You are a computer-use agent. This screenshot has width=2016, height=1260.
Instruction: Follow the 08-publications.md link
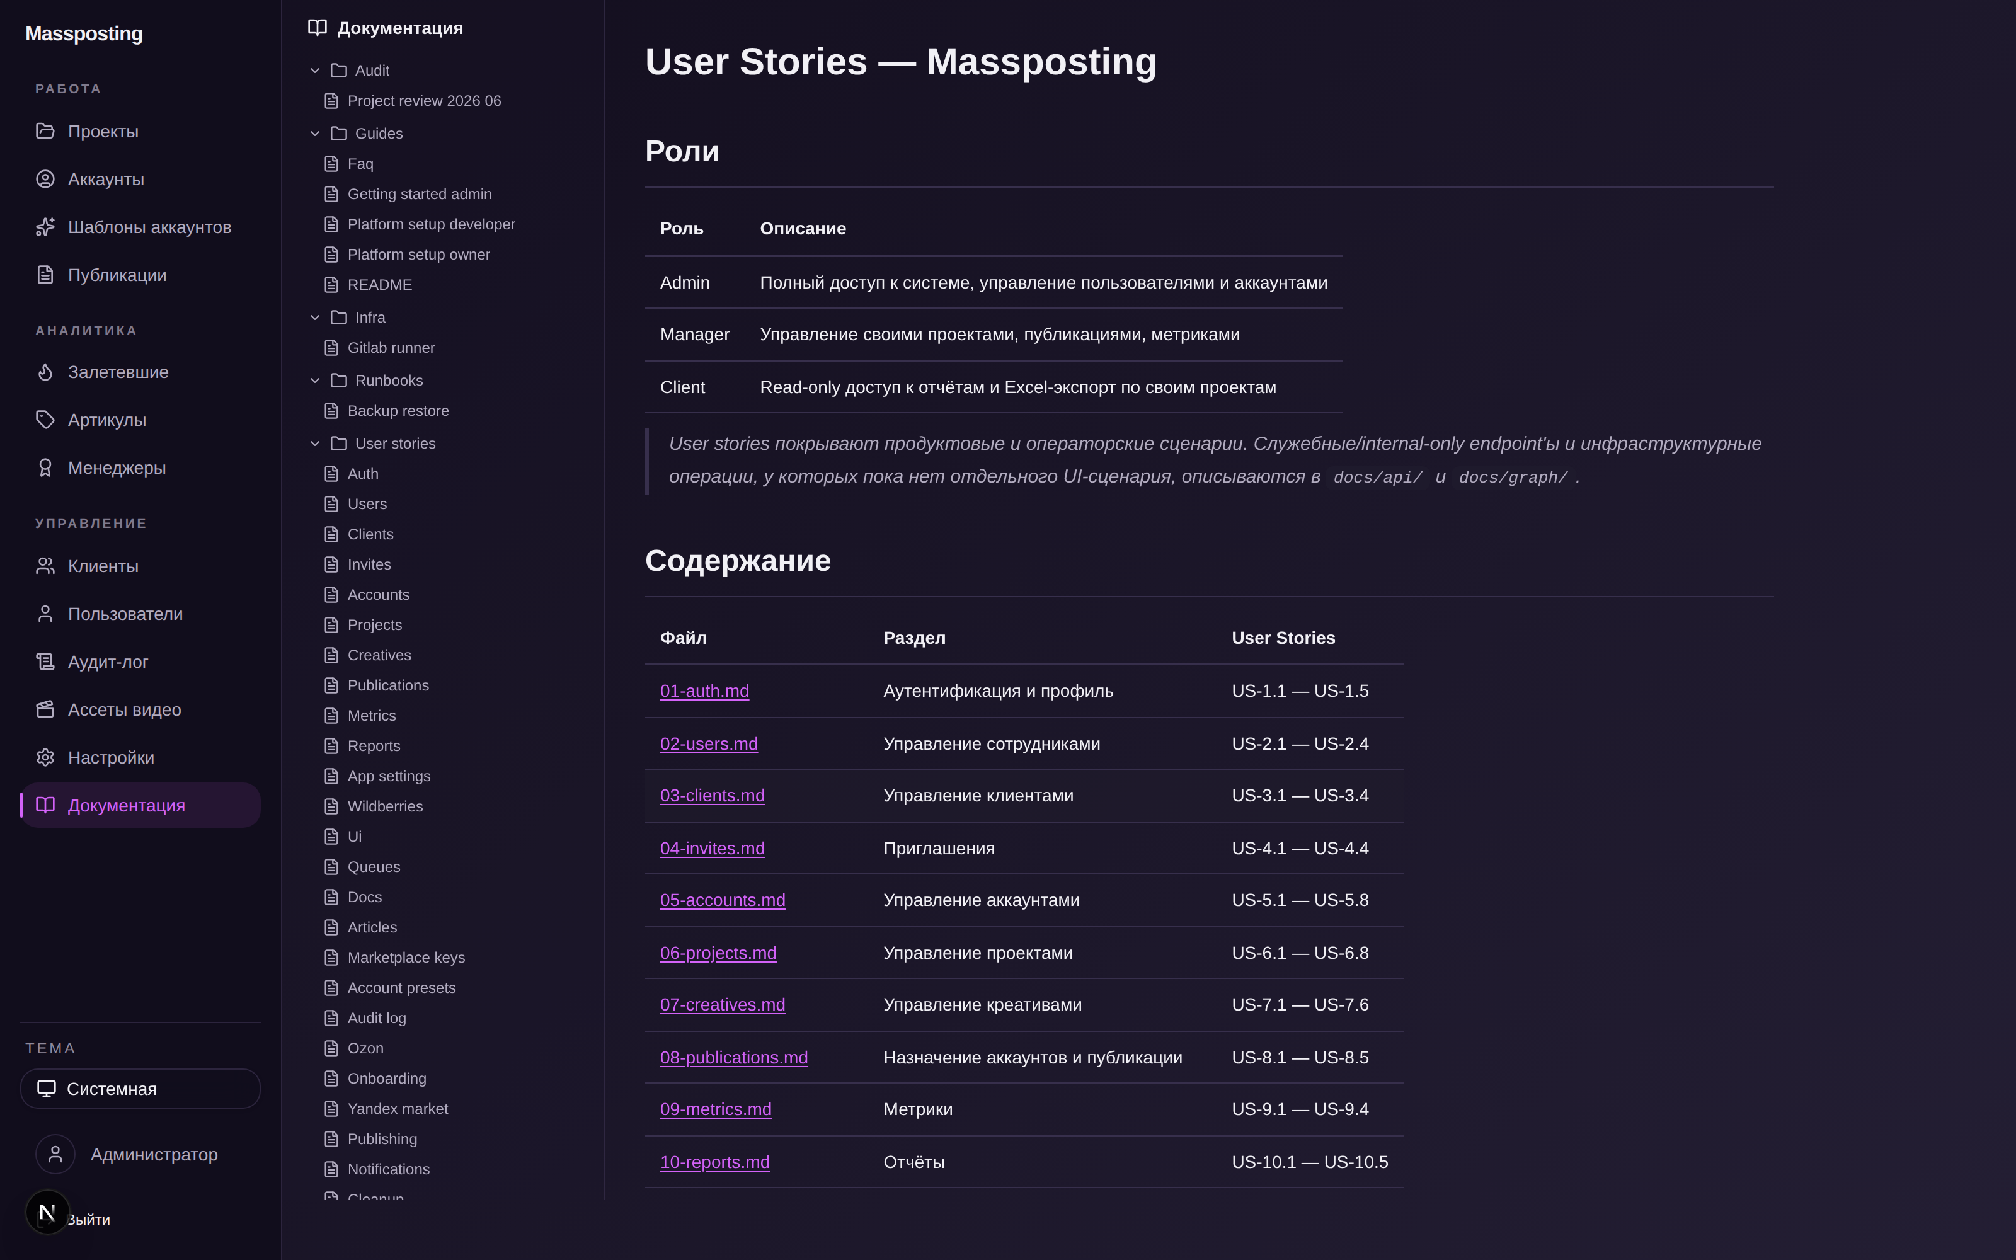coord(734,1058)
